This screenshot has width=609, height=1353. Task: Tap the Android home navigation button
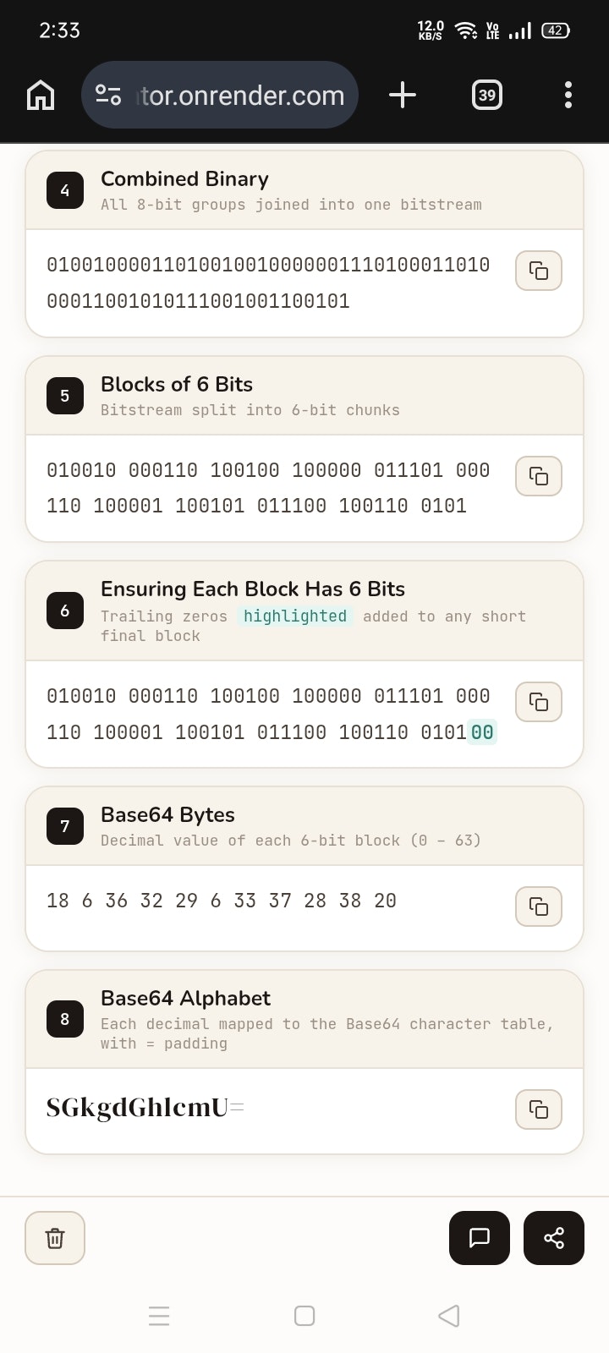[304, 1316]
